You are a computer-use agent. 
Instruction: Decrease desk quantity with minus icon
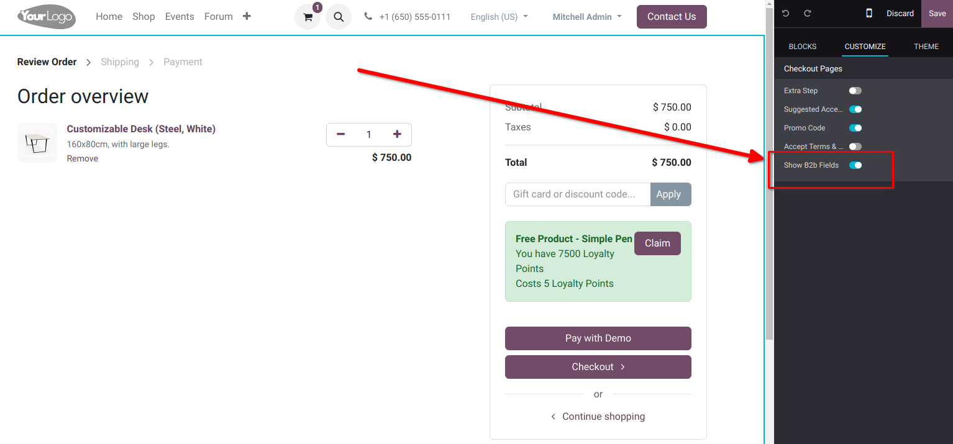coord(340,135)
